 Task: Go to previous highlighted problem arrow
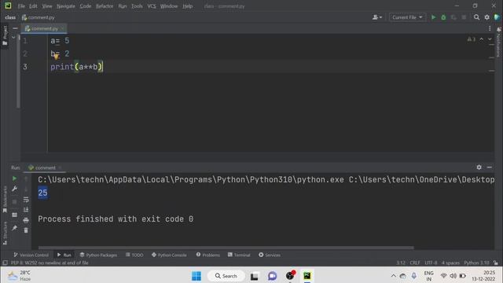(482, 39)
